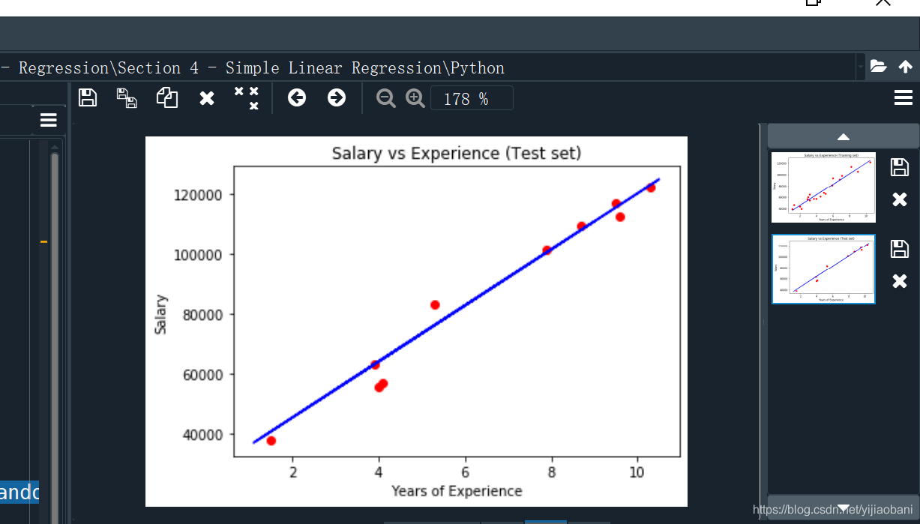Move thumbnail list up with arrow
Screen dimensions: 920x524
[x=844, y=136]
